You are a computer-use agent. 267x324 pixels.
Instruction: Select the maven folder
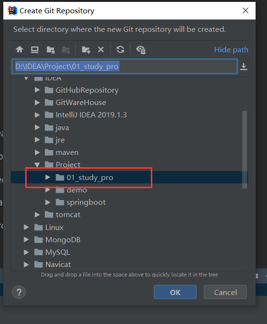[67, 152]
